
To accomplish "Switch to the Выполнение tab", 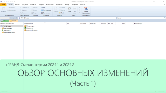I will (x=50, y=5).
